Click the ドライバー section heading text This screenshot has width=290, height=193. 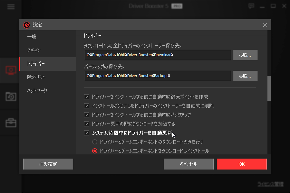[92, 36]
